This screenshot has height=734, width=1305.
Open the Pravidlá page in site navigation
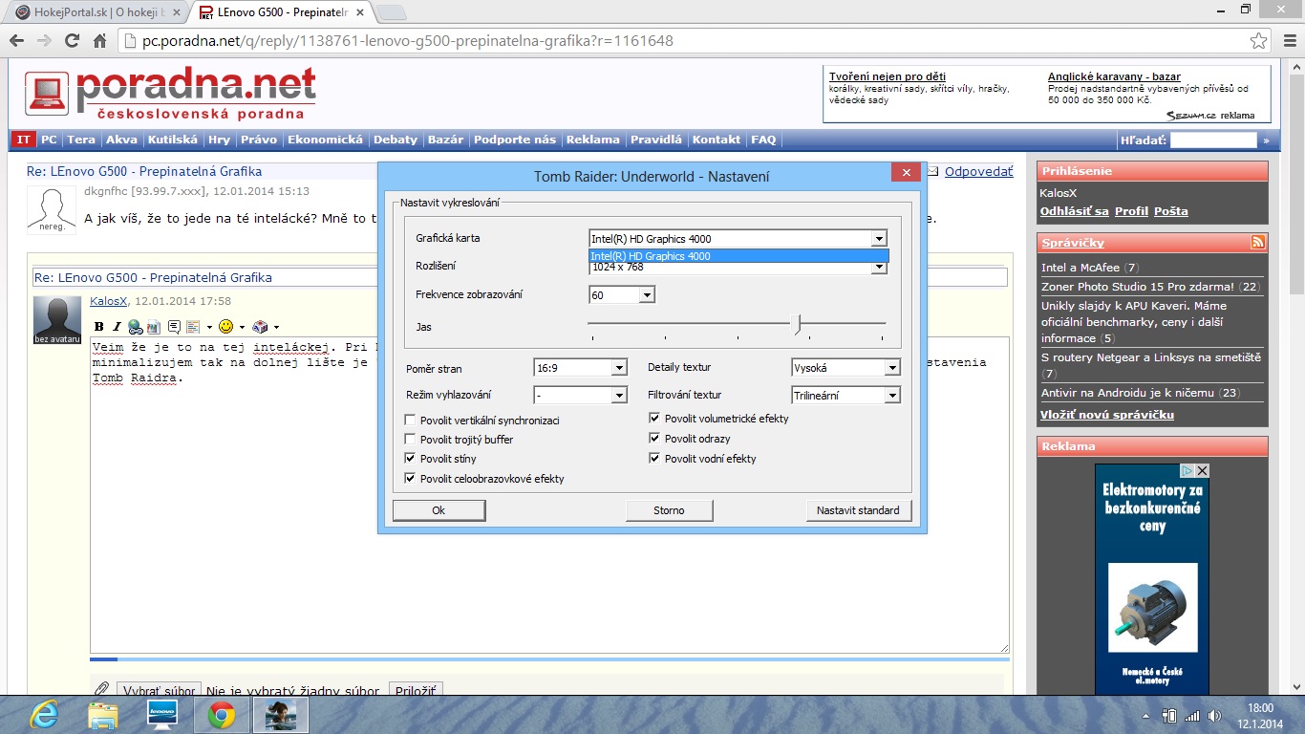[x=656, y=140]
